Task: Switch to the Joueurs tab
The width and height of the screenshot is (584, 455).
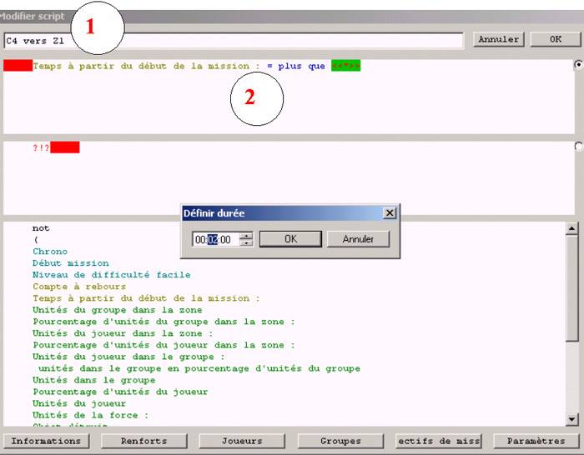Action: click(242, 441)
